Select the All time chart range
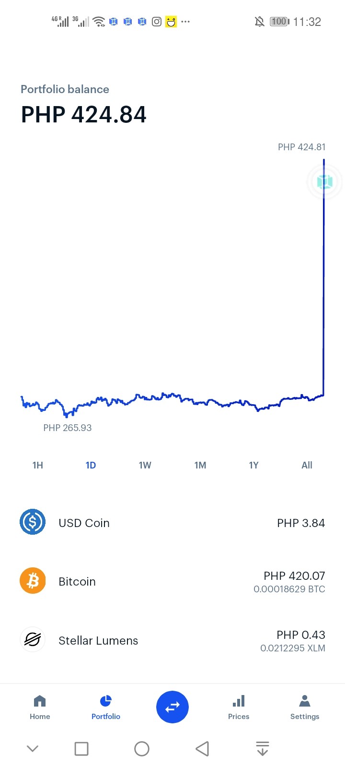The image size is (345, 768). coord(307,465)
